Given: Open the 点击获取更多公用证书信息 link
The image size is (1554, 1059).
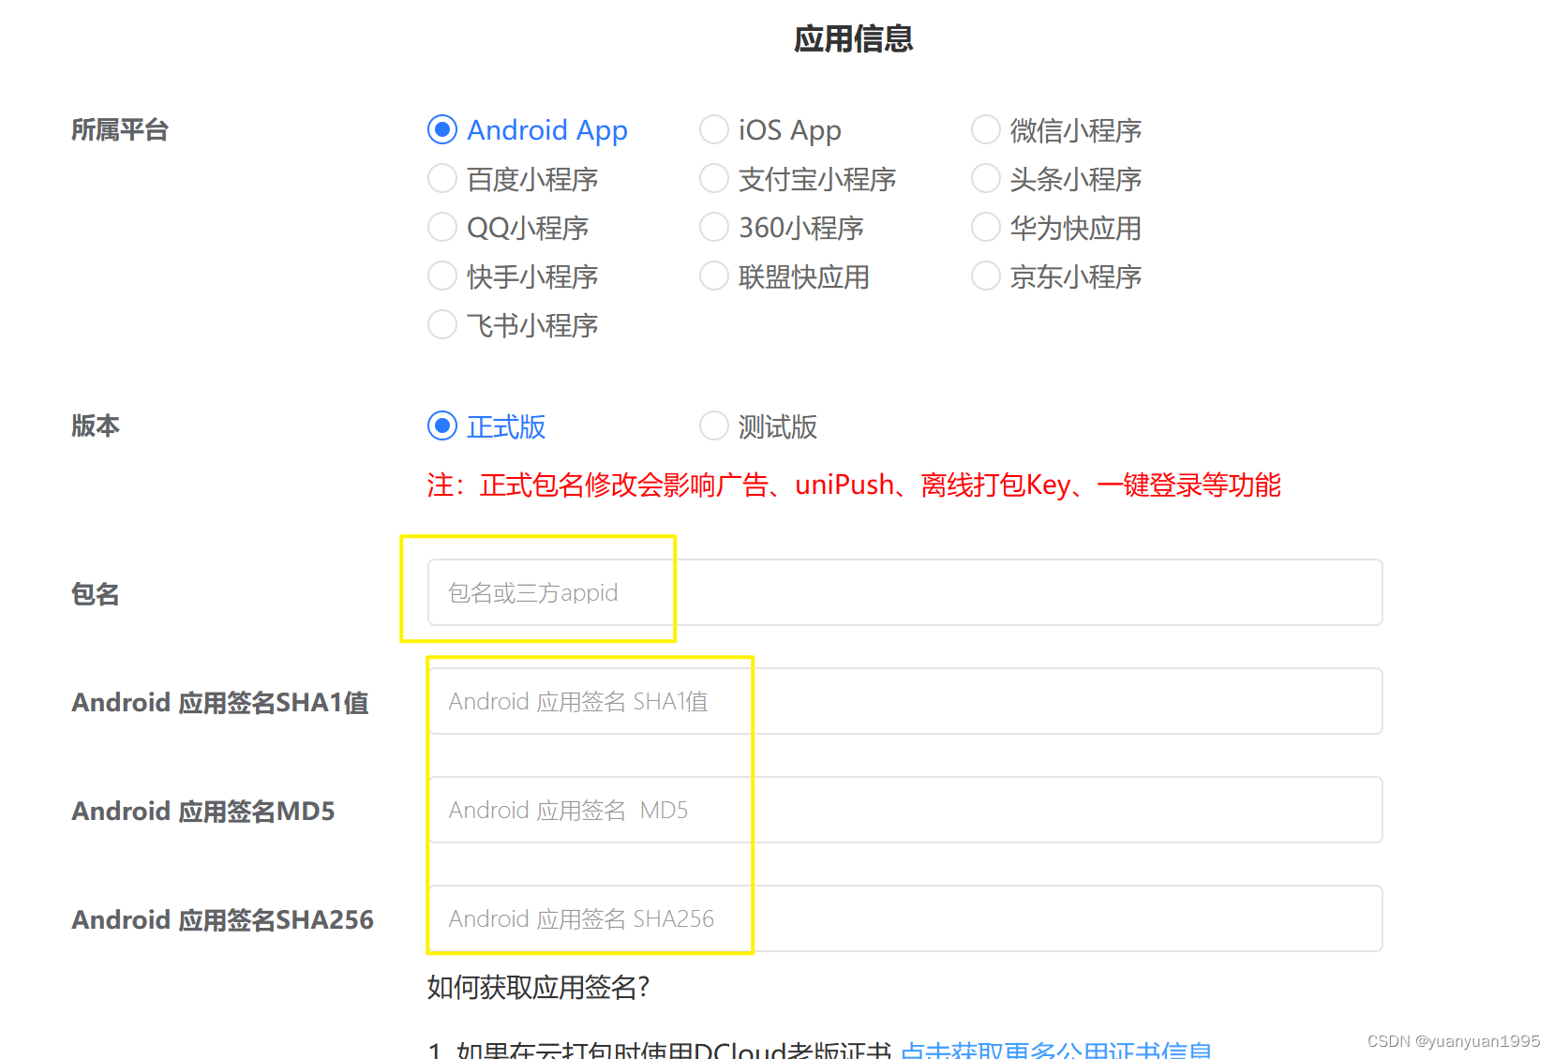Looking at the screenshot, I should [1056, 1051].
